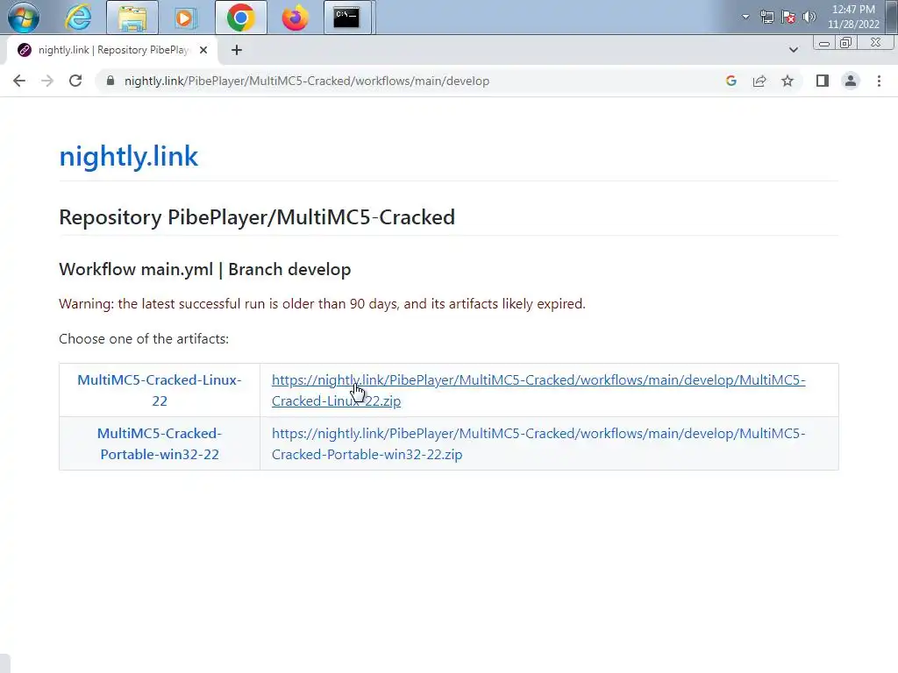Launch Firefox from the taskbar
Image resolution: width=898 pixels, height=673 pixels.
295,18
